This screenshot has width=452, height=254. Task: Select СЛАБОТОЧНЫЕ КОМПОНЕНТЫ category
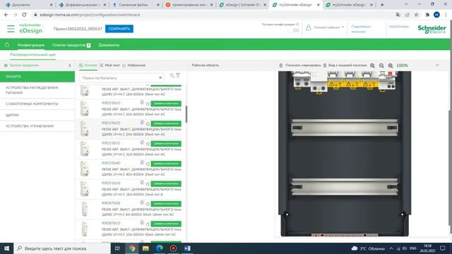(37, 104)
